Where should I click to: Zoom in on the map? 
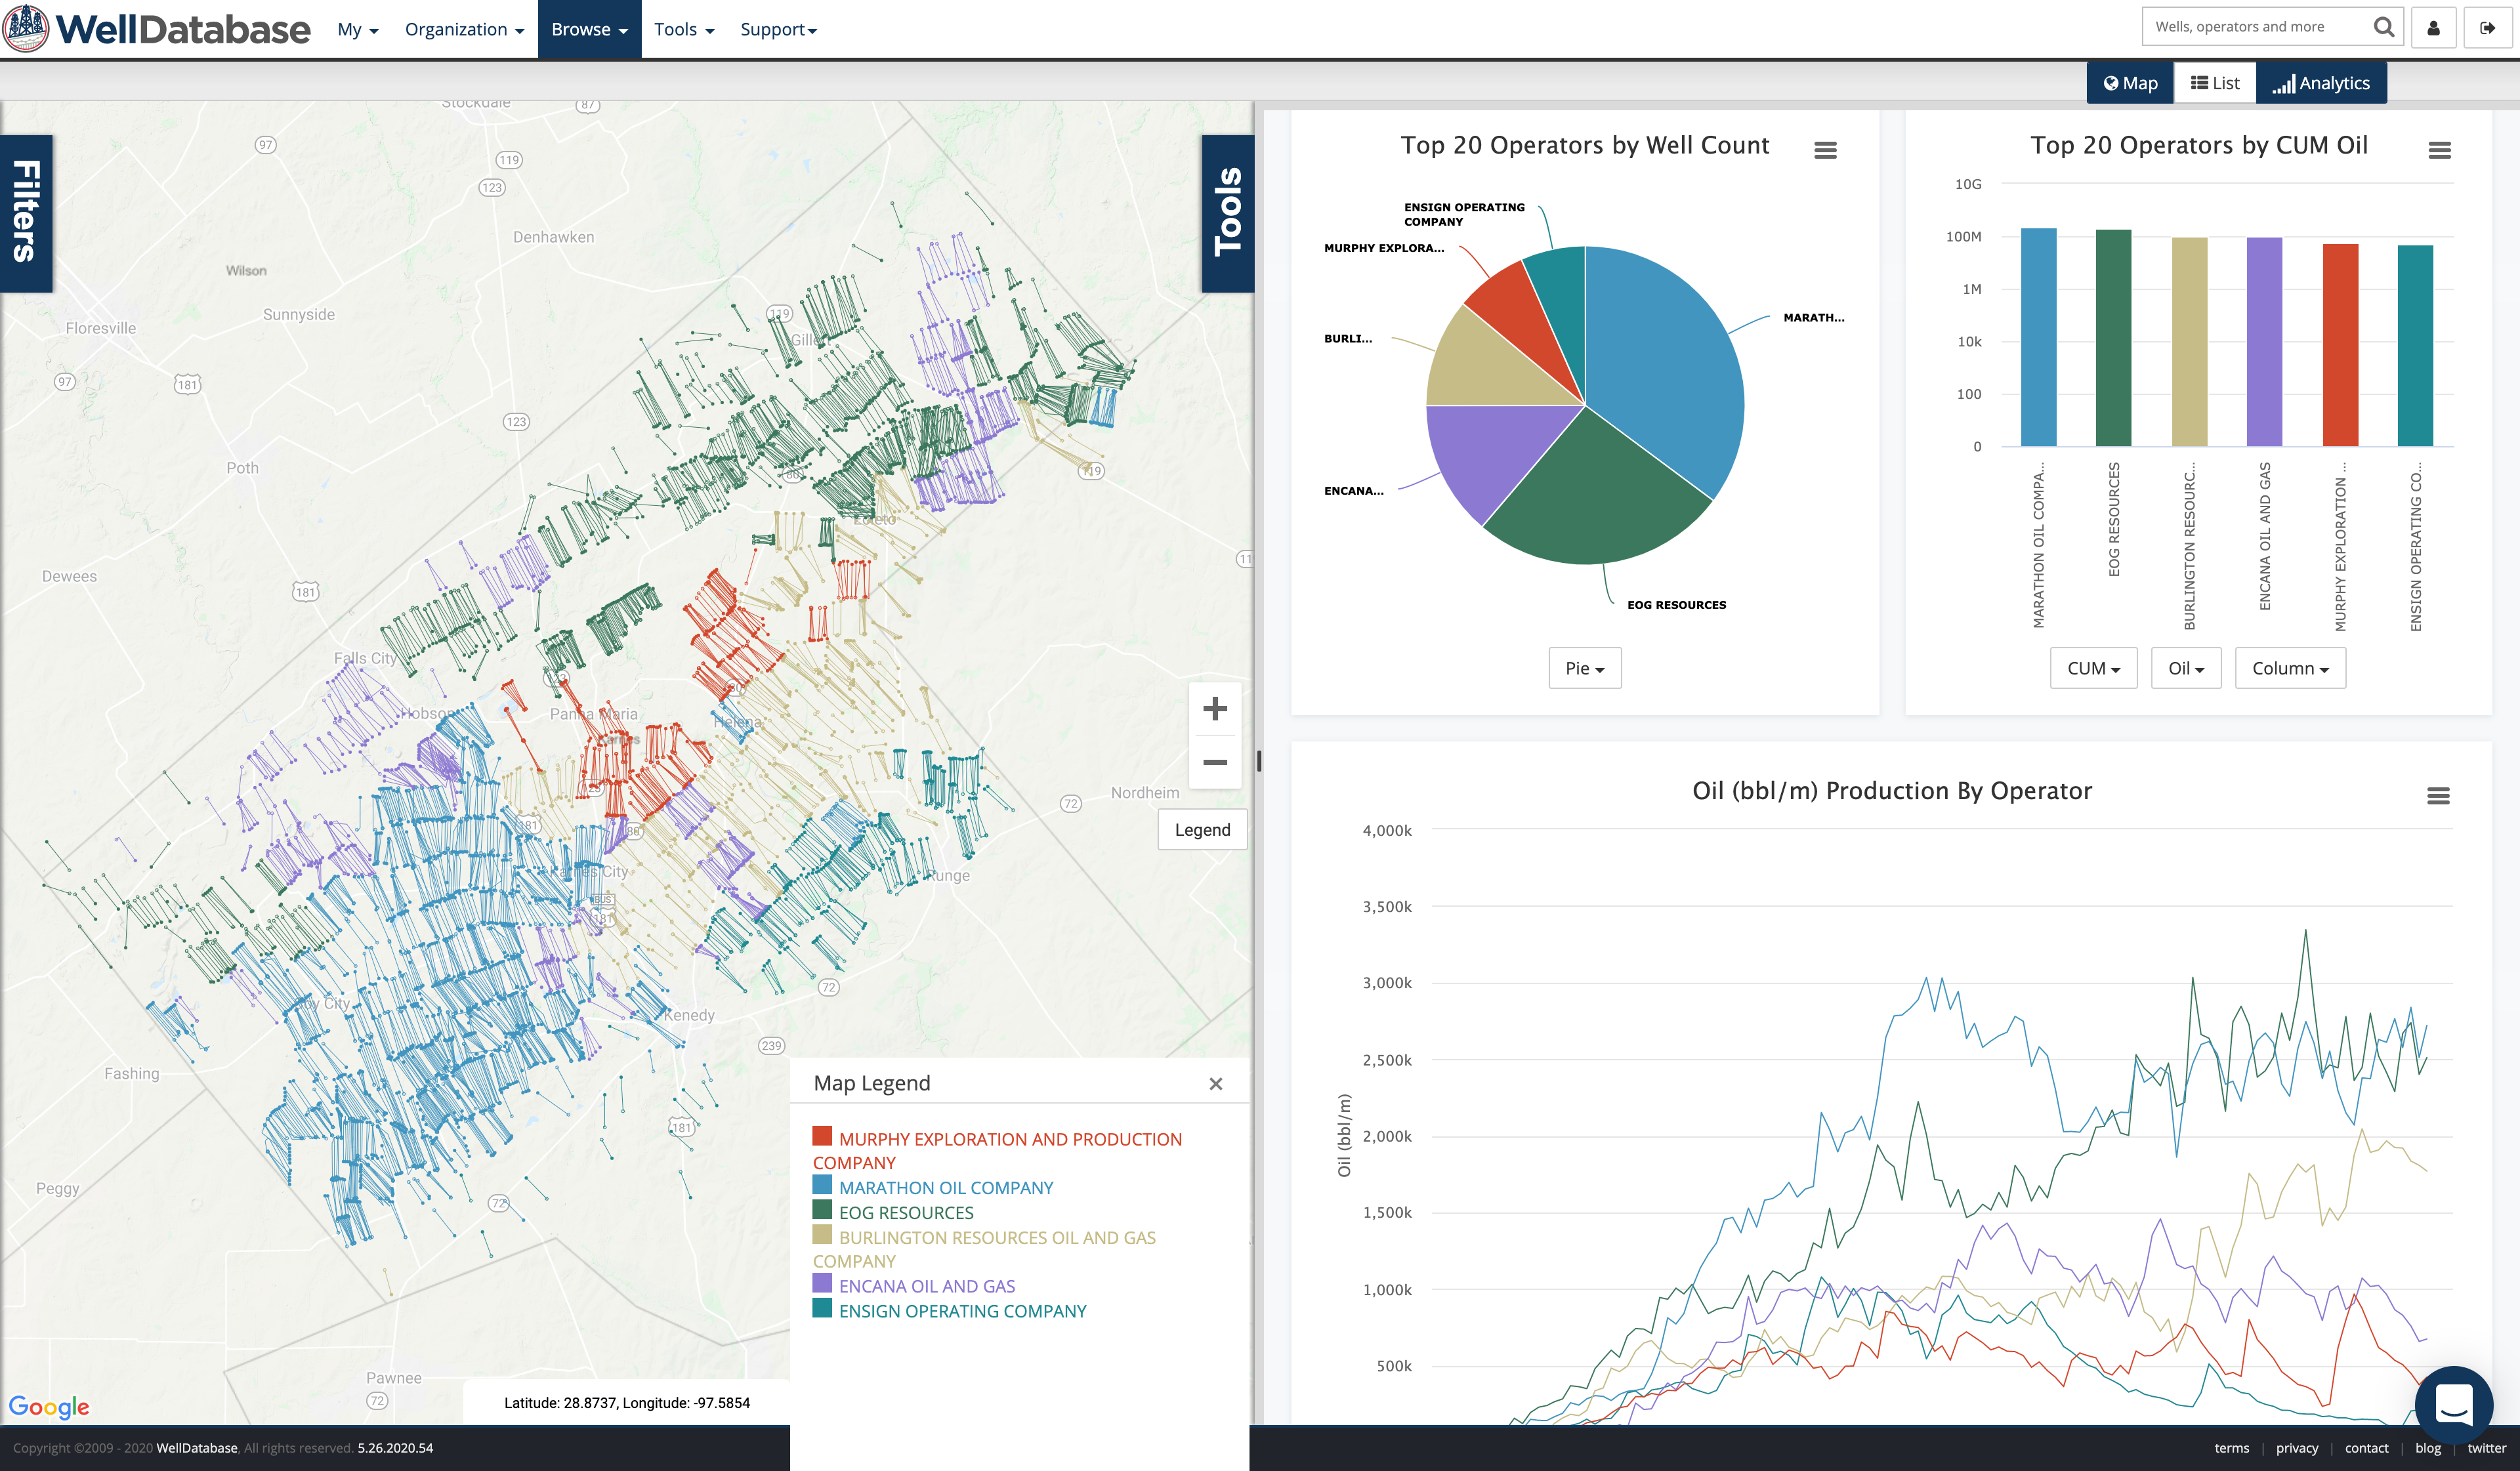coord(1214,709)
